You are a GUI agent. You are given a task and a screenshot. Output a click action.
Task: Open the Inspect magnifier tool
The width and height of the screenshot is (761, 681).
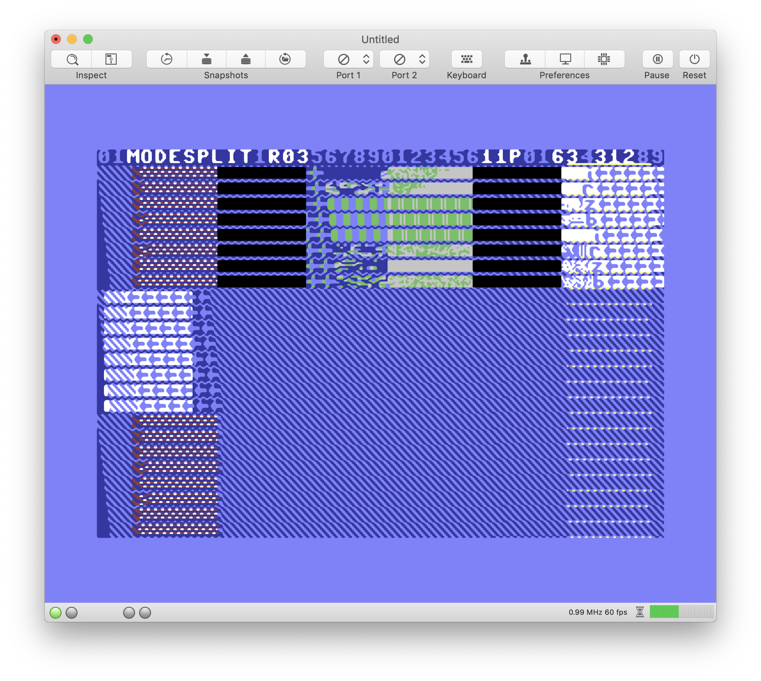tap(72, 59)
